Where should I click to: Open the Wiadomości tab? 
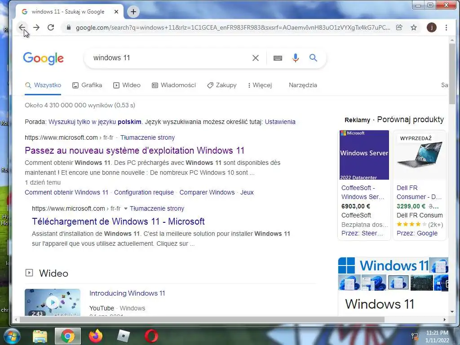point(174,85)
